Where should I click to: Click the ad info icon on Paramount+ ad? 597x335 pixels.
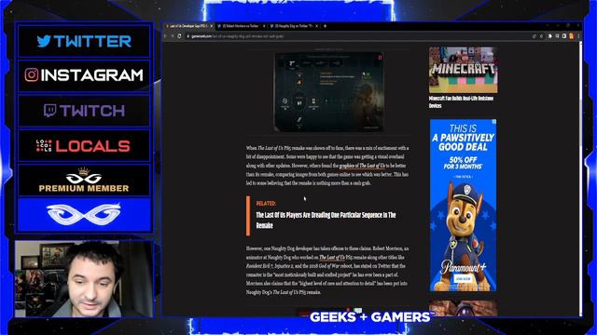pos(493,122)
